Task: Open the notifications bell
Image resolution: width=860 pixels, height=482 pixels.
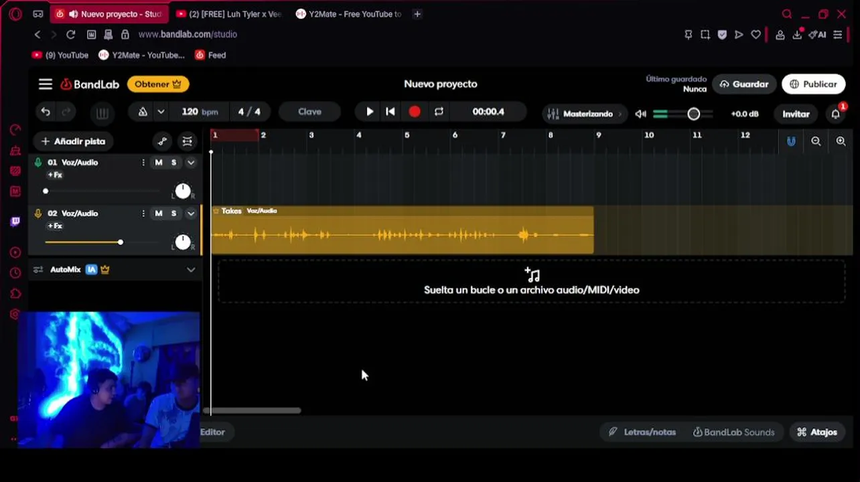Action: tap(836, 114)
